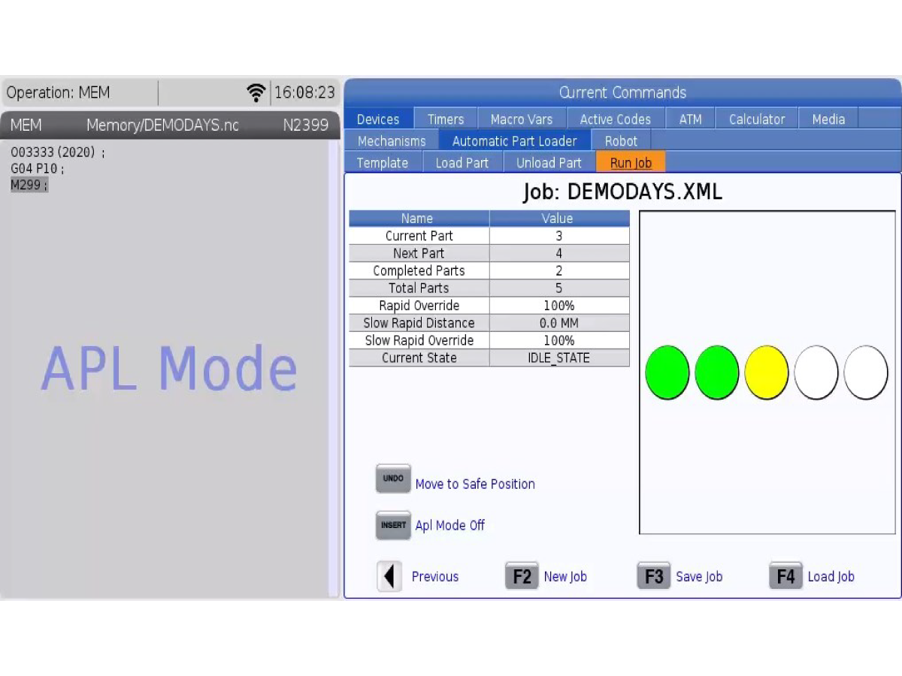The height and width of the screenshot is (676, 902).
Task: Select the highlighted M299 program line
Action: click(x=29, y=185)
